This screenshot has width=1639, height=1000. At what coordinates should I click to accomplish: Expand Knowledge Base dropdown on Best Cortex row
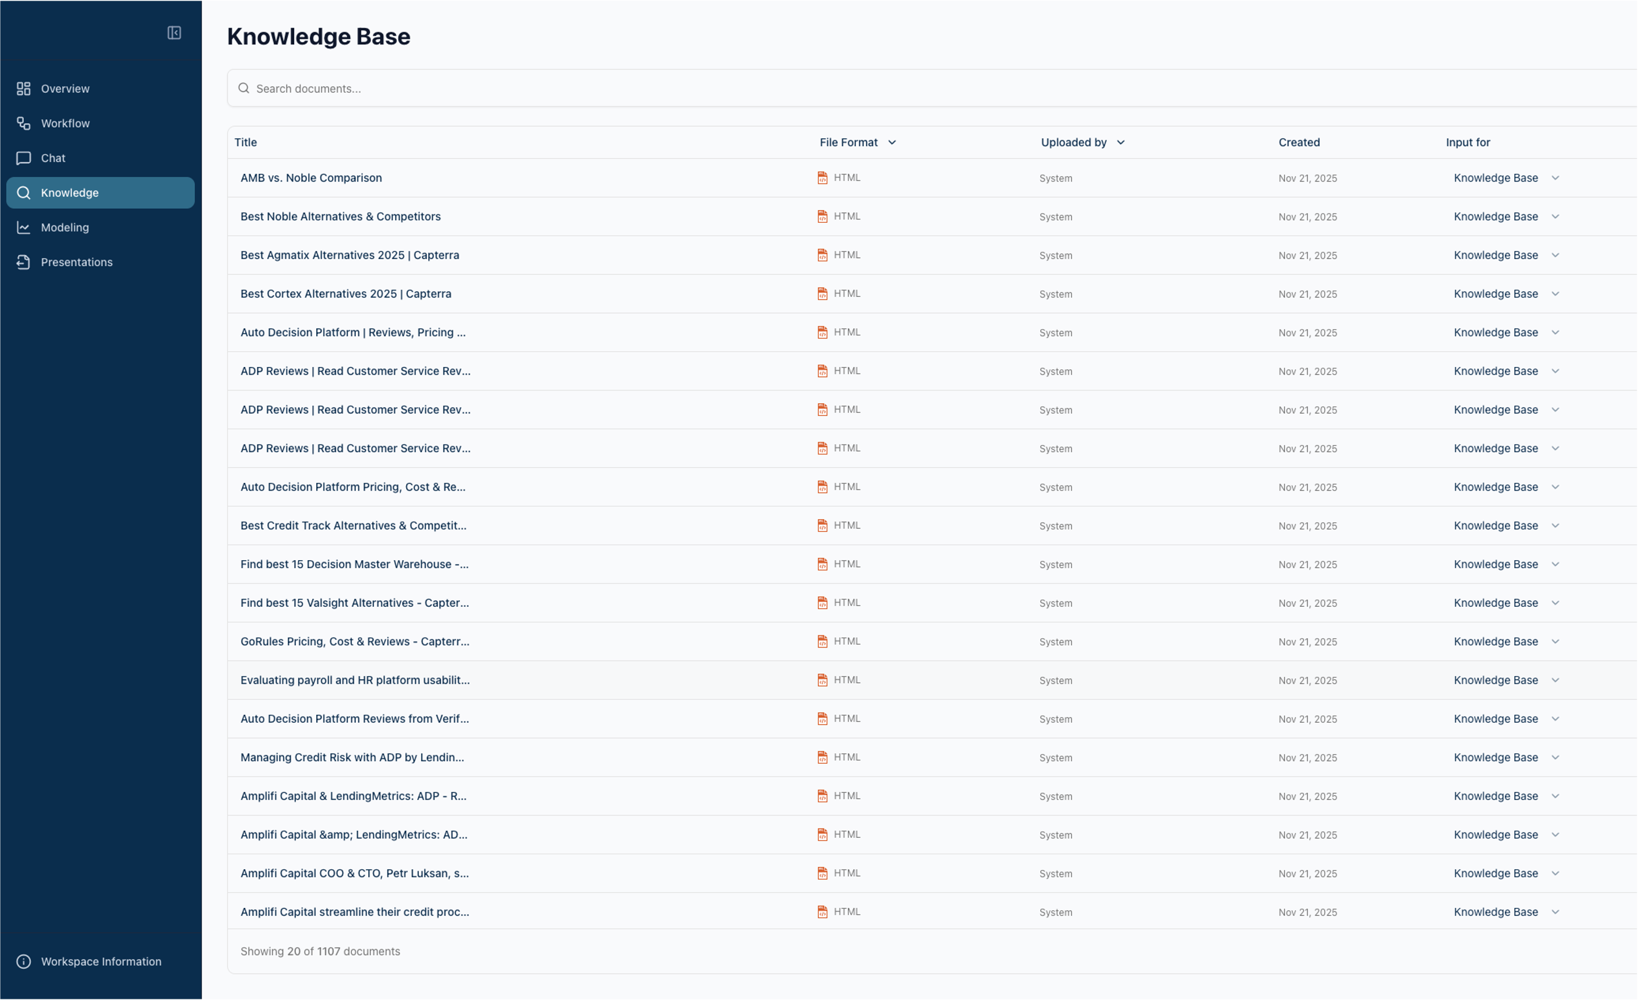pos(1555,293)
